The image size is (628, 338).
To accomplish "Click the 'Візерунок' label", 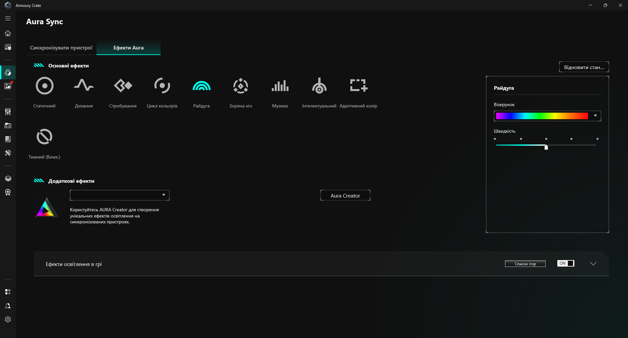I will [504, 104].
